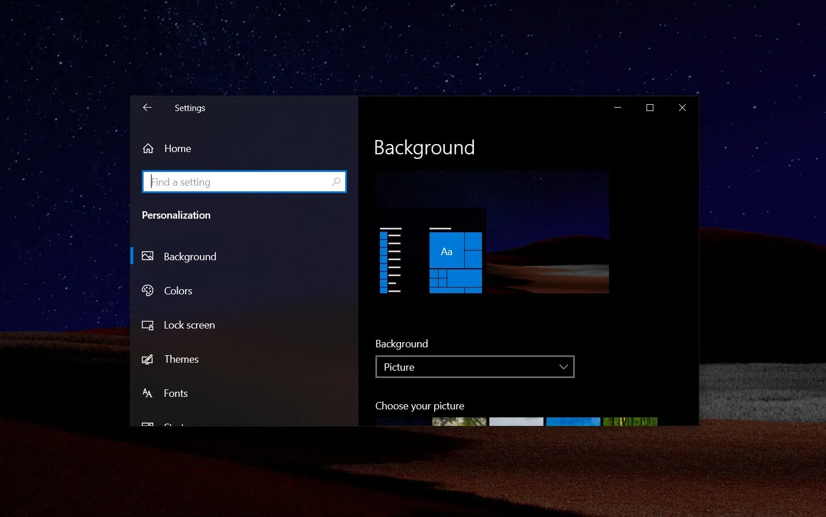Select the Fonts icon
The height and width of the screenshot is (517, 826).
148,393
